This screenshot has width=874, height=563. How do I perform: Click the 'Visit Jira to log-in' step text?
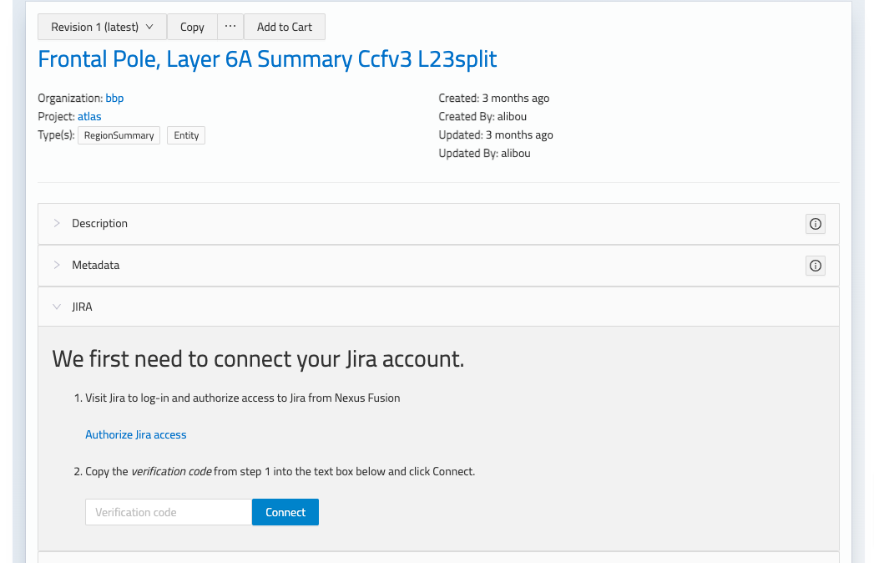click(x=242, y=398)
